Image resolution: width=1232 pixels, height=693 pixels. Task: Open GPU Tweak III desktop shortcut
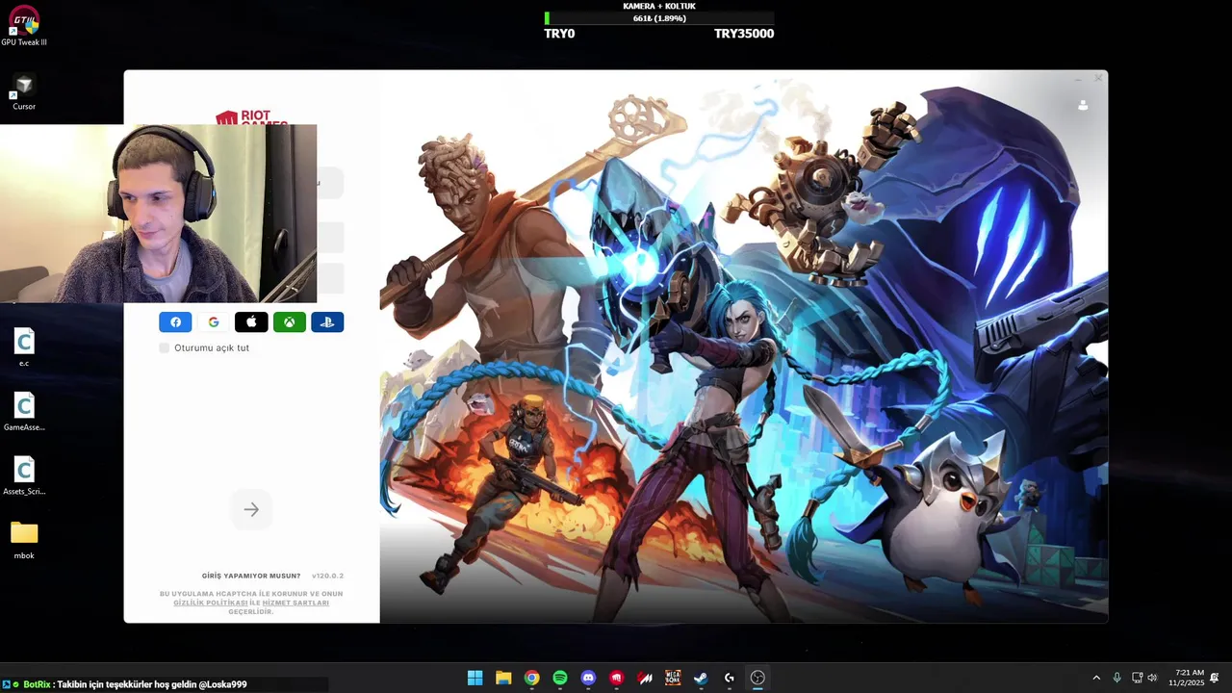[x=24, y=26]
